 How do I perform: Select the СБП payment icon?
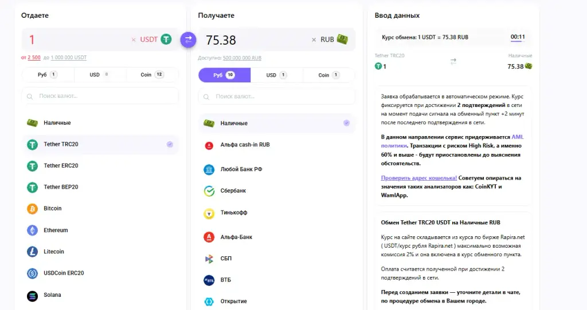coord(209,259)
